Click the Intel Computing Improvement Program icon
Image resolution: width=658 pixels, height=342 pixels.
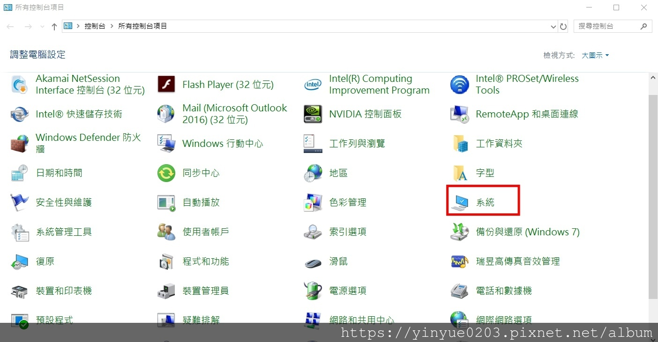pos(313,85)
